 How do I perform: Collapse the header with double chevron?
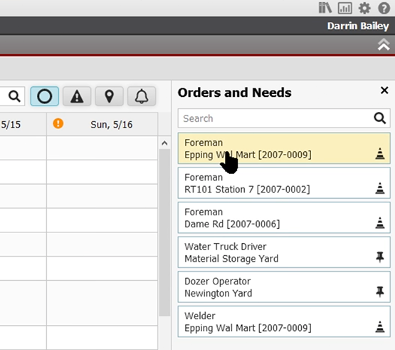(384, 45)
